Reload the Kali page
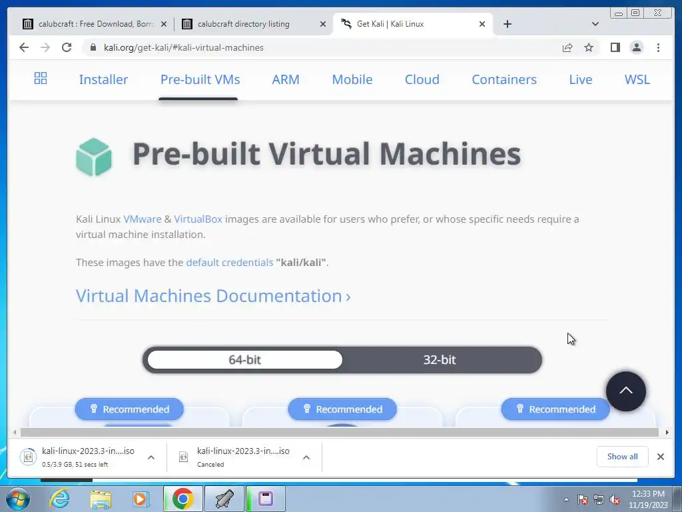The width and height of the screenshot is (682, 512). click(x=67, y=47)
